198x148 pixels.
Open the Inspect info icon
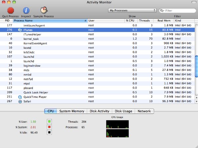coord(26,11)
